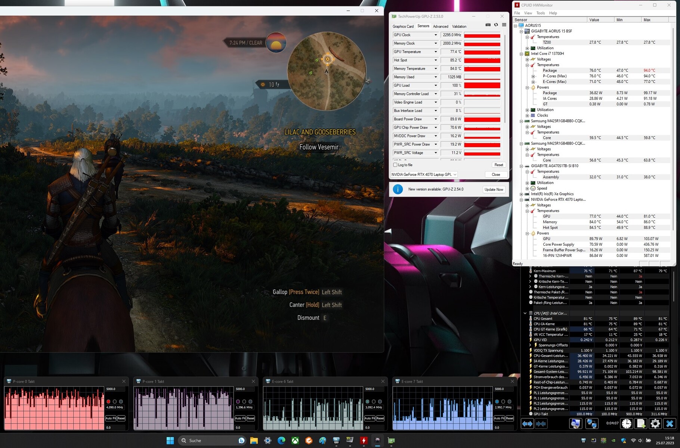Screen dimensions: 680x448
Task: Click Reset button in GPU-Z
Action: click(x=499, y=165)
